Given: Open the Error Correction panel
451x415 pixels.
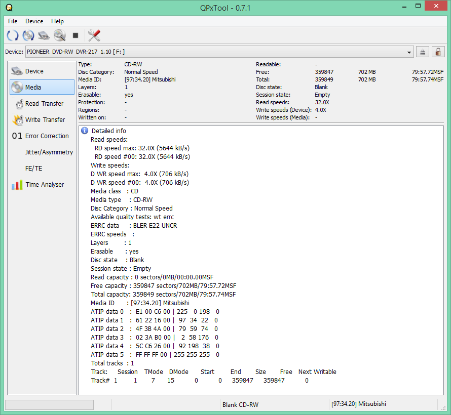Looking at the screenshot, I should [42, 136].
